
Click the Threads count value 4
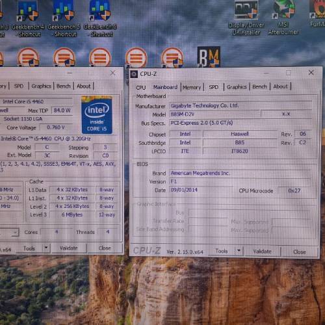click(x=108, y=232)
